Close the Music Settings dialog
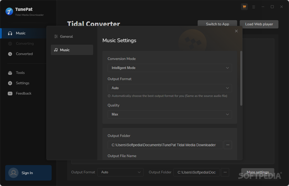Viewport: 289px width, 186px height. point(236,31)
